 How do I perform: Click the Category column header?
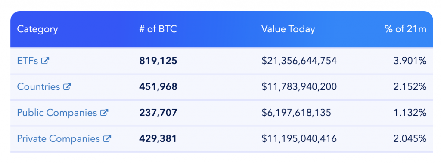tap(37, 29)
